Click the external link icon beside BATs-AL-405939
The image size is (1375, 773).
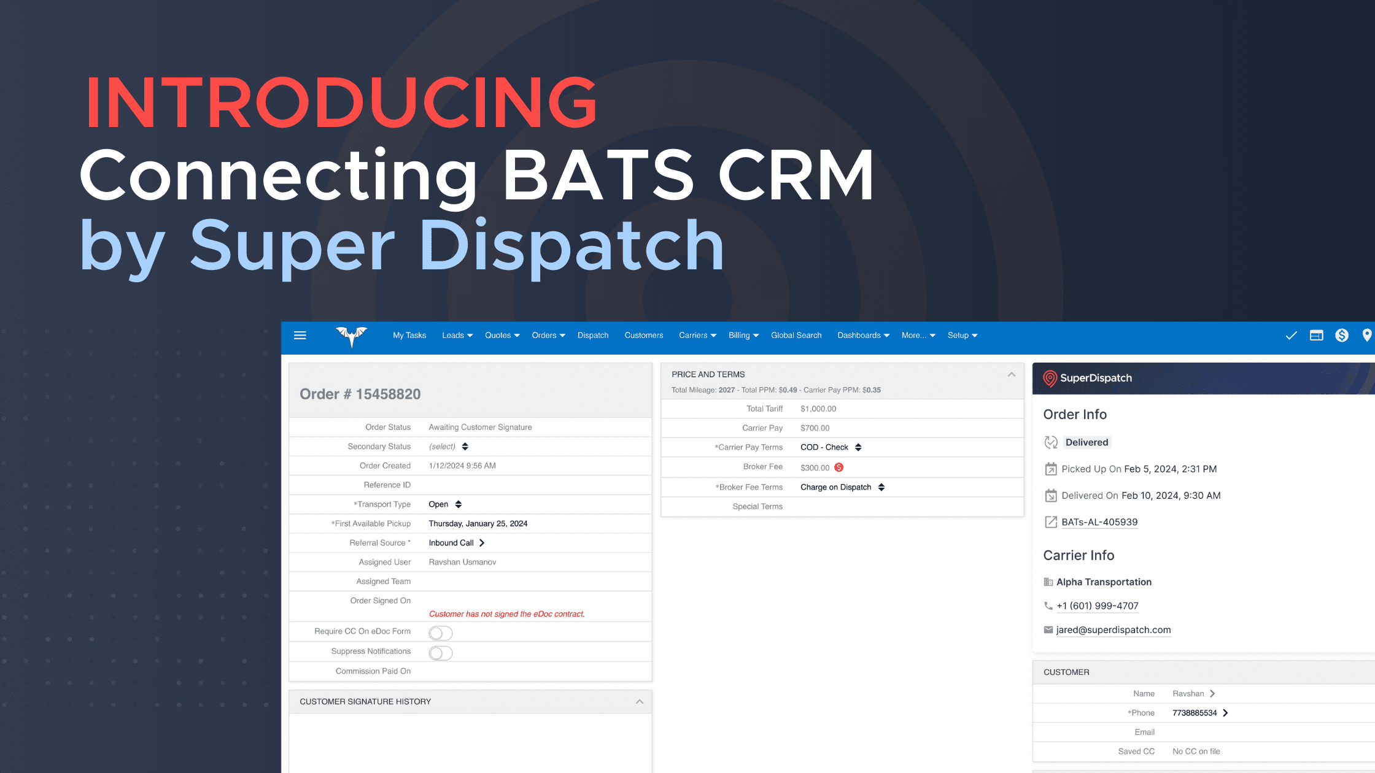point(1051,522)
